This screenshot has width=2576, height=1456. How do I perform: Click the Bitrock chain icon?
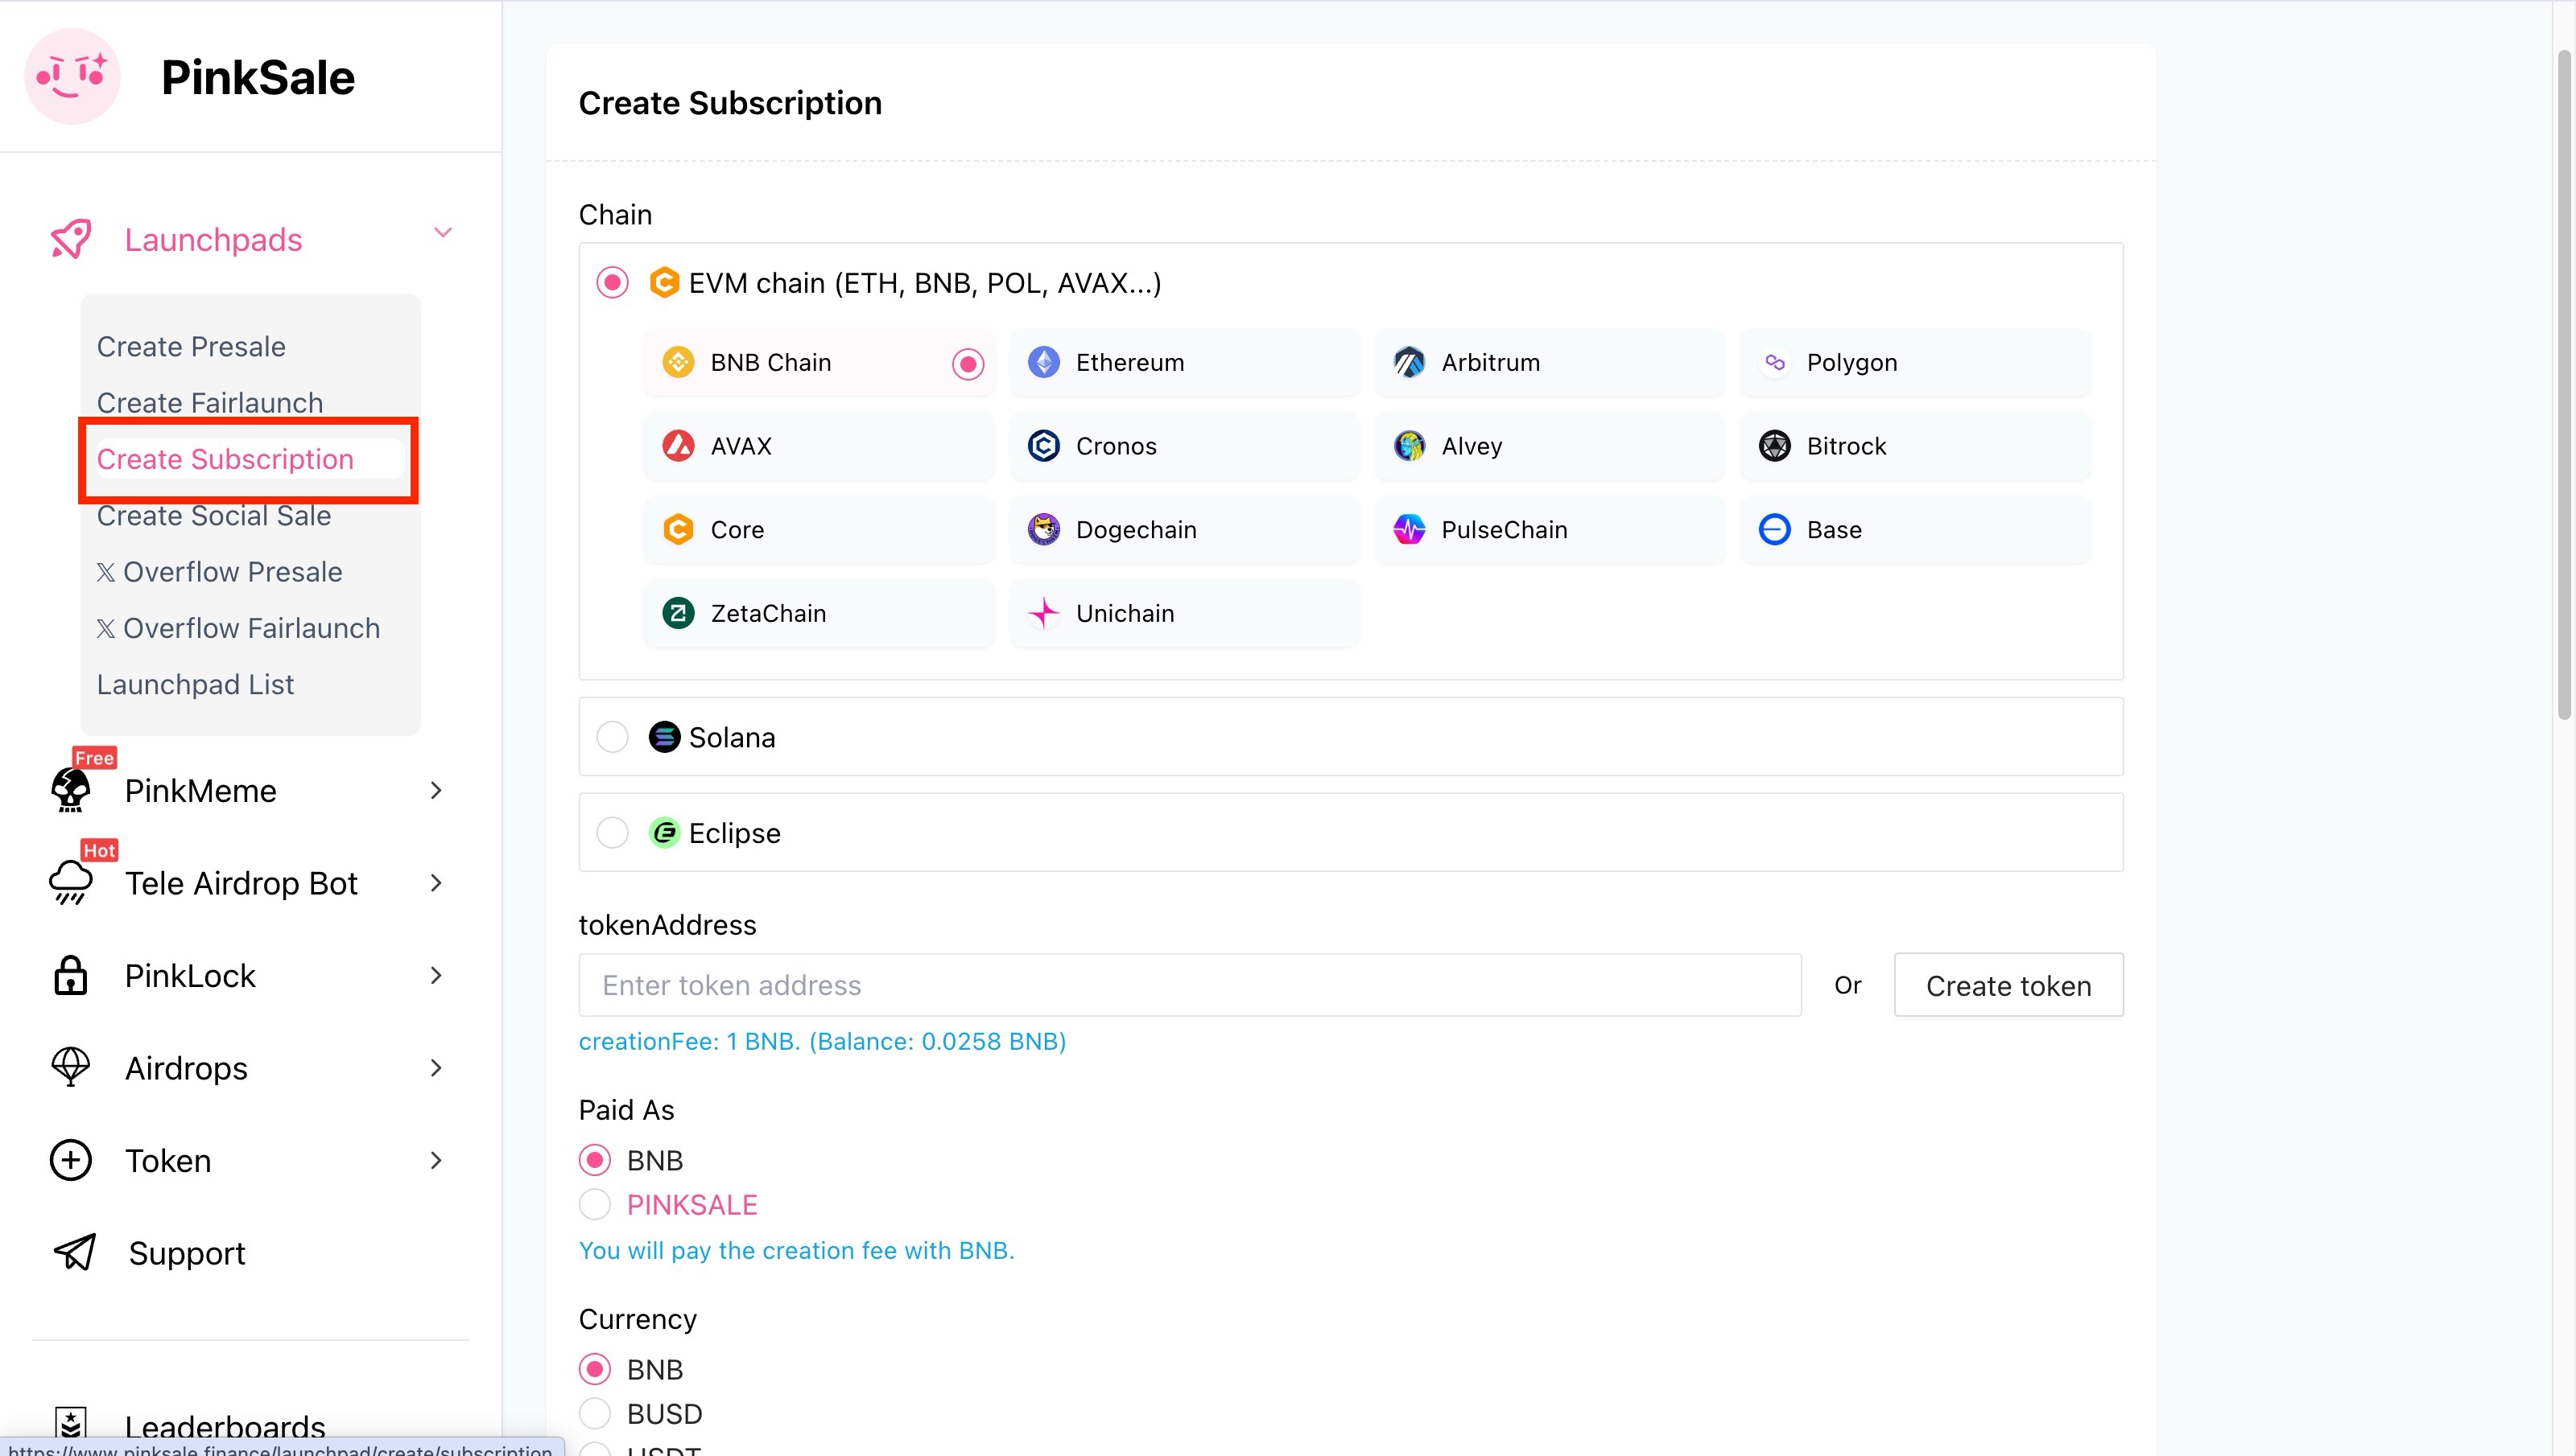pyautogui.click(x=1775, y=446)
